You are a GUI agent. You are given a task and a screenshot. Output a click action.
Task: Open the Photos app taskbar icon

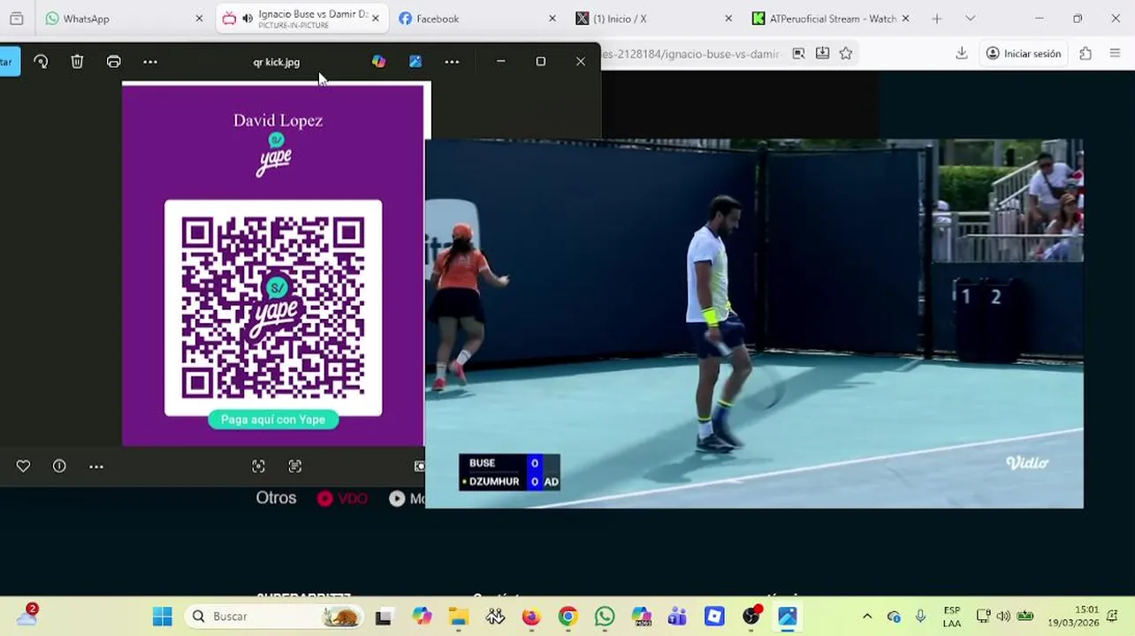[788, 617]
